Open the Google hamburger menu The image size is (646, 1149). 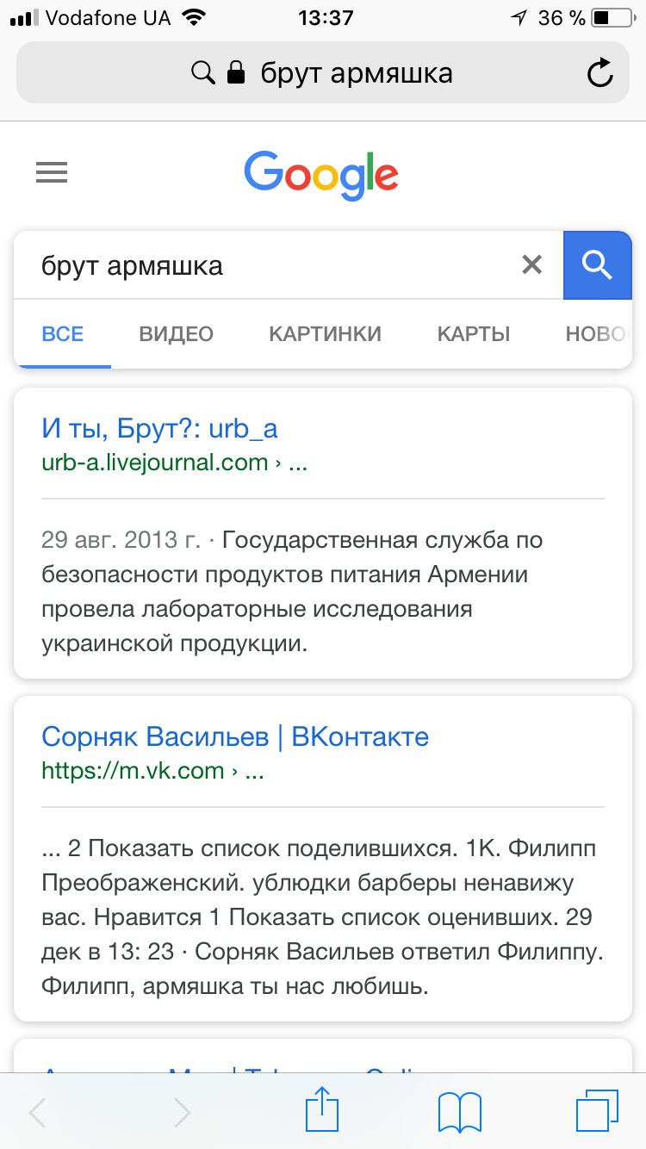[x=52, y=174]
